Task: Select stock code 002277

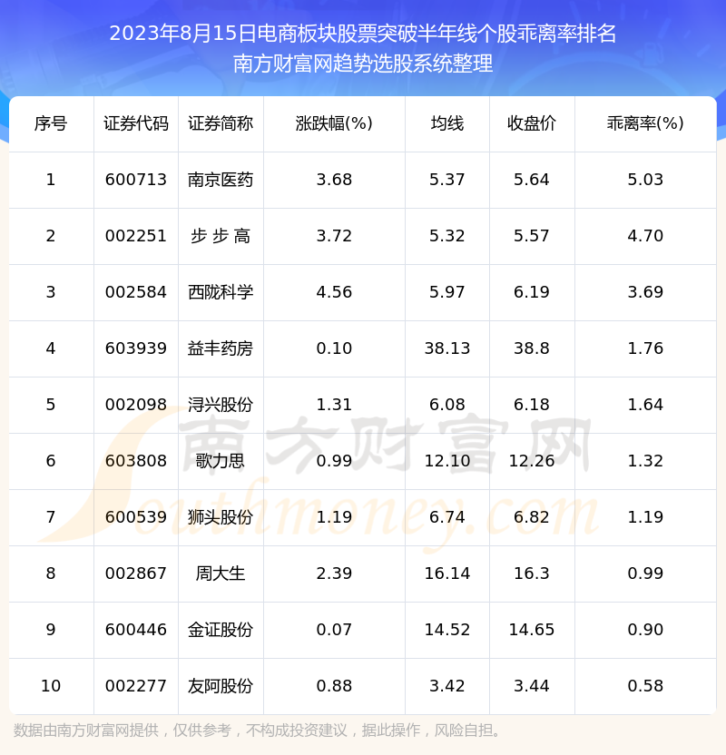Action: coord(136,686)
